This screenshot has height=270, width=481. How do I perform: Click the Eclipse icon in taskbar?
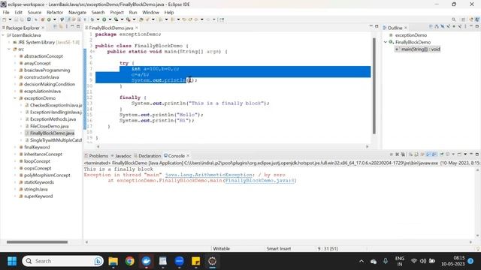point(212,261)
